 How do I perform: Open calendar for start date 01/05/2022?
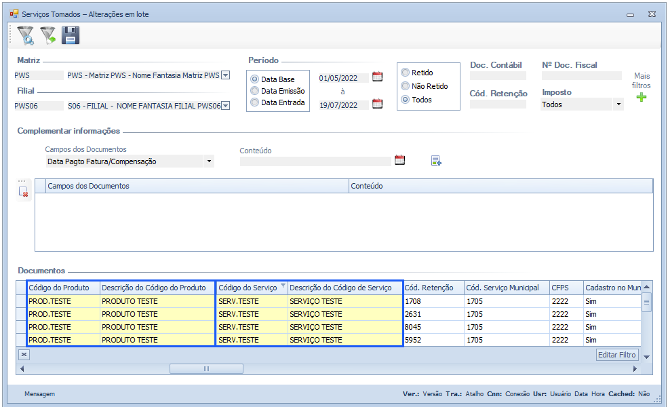pyautogui.click(x=378, y=77)
